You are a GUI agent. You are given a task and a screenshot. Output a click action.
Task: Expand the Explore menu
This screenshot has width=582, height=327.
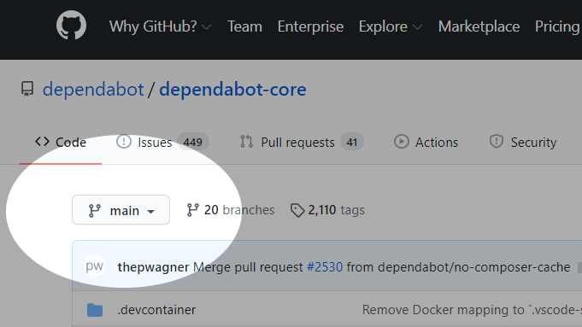(391, 26)
